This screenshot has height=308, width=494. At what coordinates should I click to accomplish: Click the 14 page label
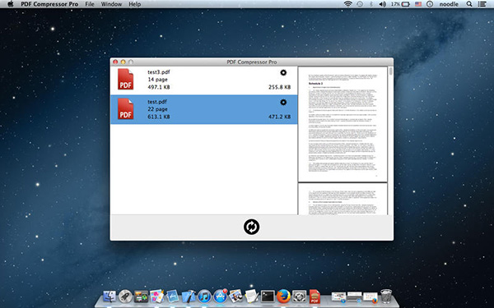point(157,80)
